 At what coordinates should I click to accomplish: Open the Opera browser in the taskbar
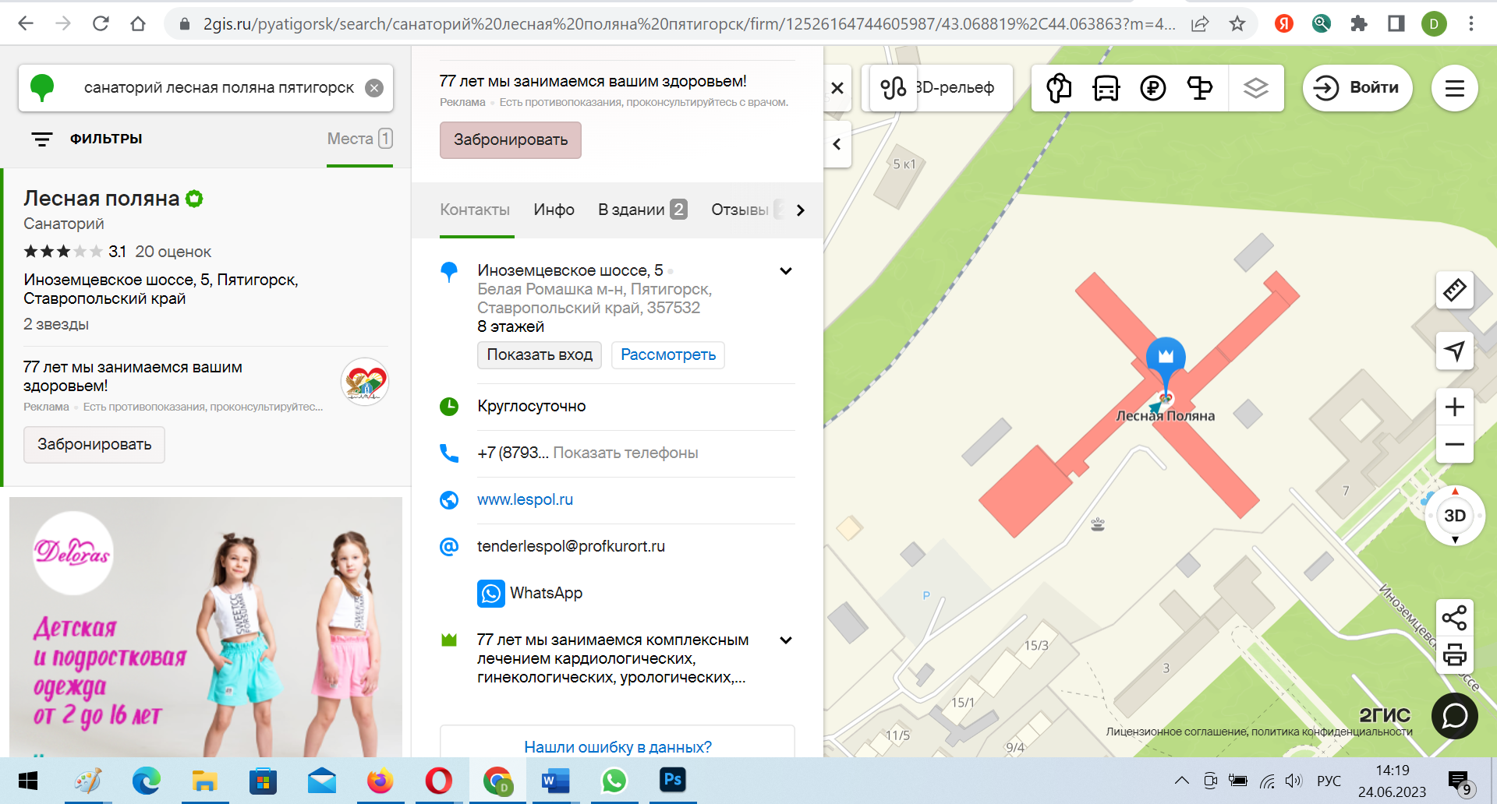[439, 781]
